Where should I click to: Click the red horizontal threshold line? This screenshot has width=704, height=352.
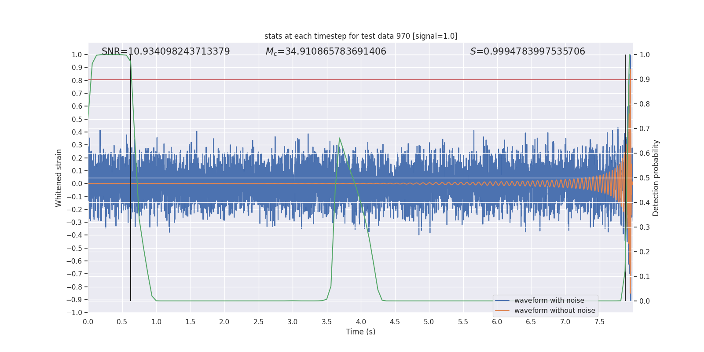(352, 80)
